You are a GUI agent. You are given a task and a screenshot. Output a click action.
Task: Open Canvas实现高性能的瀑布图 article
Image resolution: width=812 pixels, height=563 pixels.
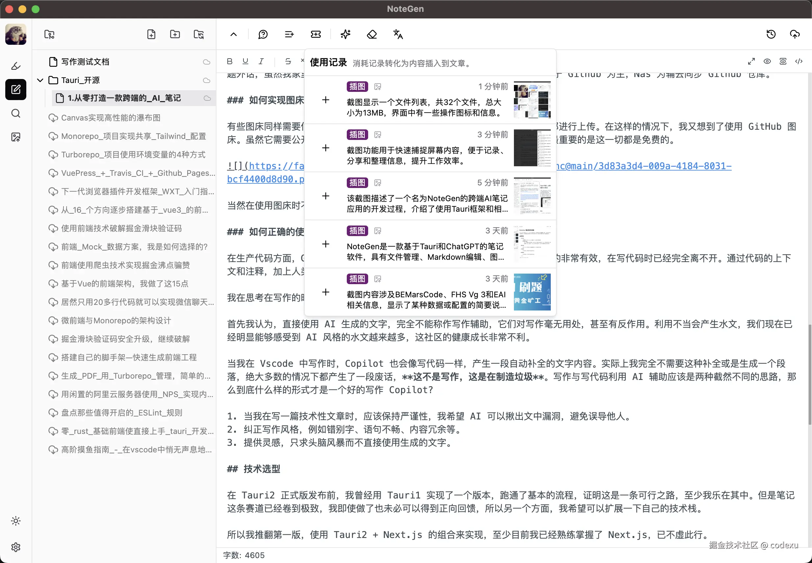[111, 118]
